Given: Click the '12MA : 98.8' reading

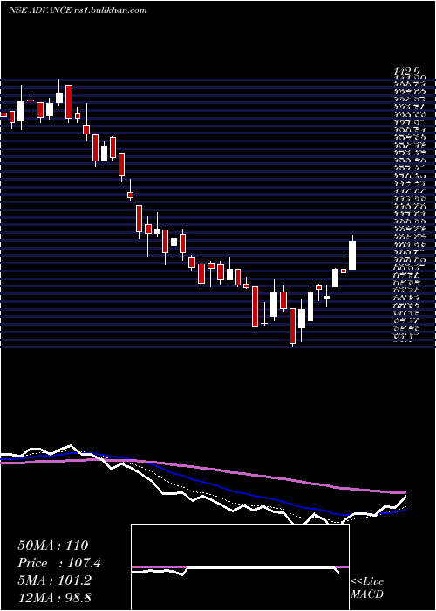Looking at the screenshot, I should pyautogui.click(x=54, y=598).
